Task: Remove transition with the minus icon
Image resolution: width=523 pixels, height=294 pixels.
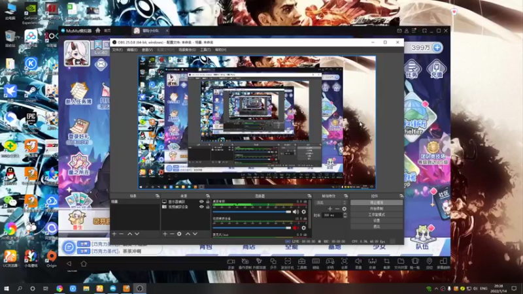Action: tap(337, 209)
